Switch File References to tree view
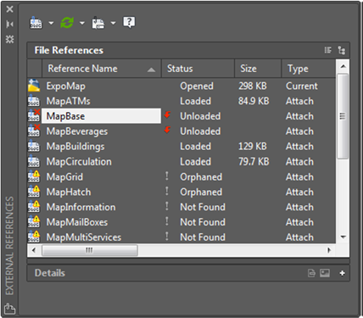363x318 pixels. coord(342,50)
